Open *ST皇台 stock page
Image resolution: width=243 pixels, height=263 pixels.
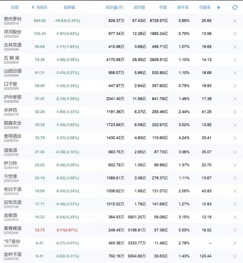tap(12, 243)
